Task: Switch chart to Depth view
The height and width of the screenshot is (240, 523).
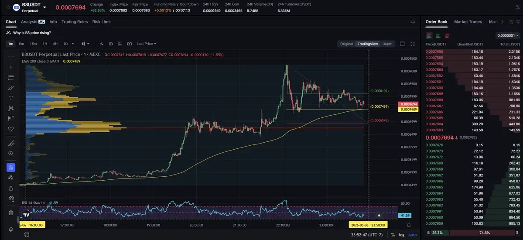Action: coord(387,44)
